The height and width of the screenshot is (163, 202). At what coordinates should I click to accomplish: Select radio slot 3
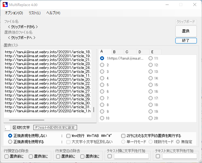point(102,71)
